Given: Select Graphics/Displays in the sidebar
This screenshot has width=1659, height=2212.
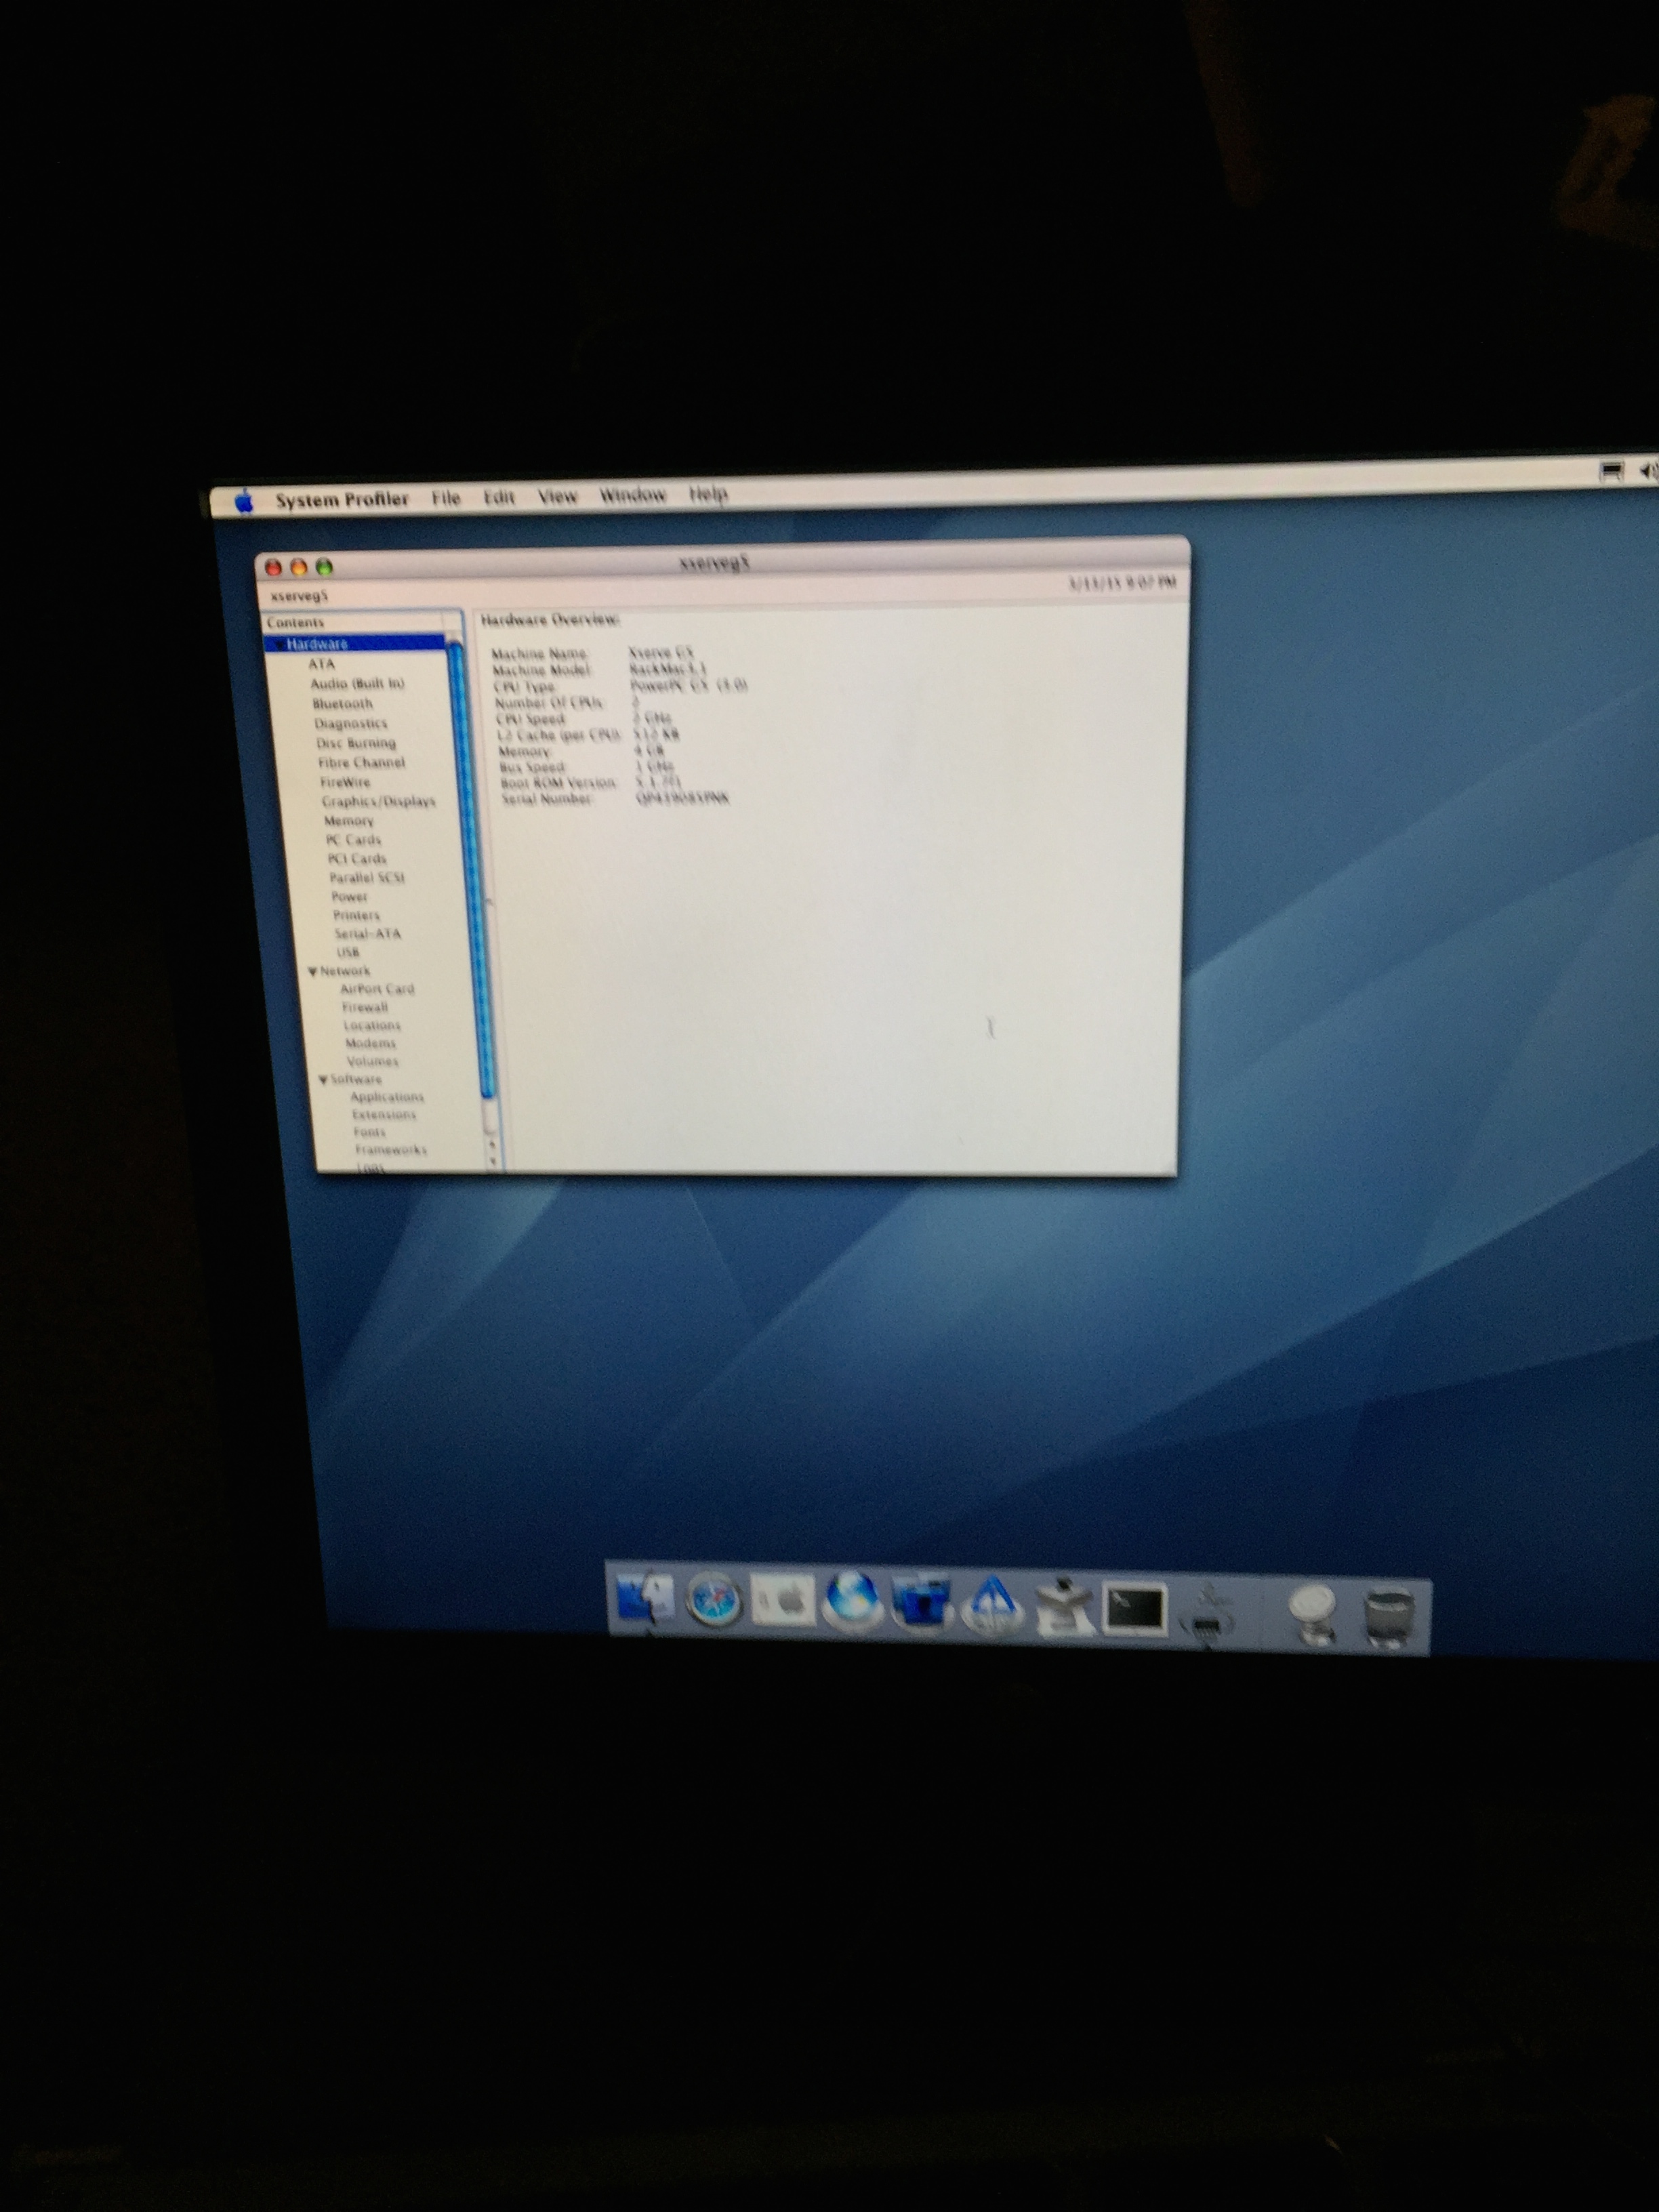Looking at the screenshot, I should tap(378, 801).
